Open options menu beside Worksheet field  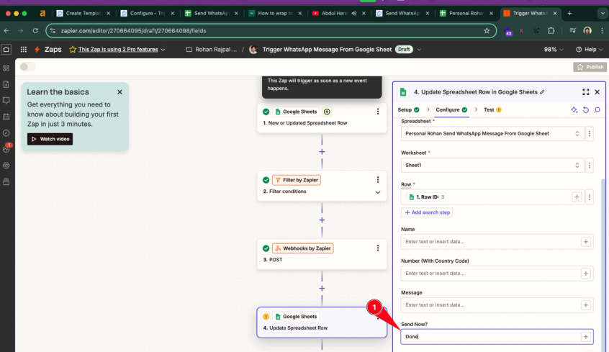589,166
